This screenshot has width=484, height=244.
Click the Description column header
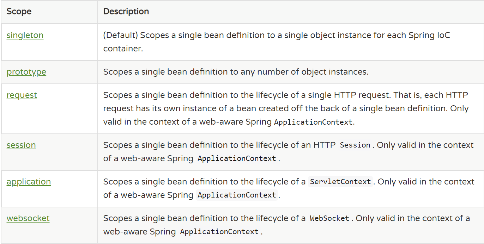126,11
